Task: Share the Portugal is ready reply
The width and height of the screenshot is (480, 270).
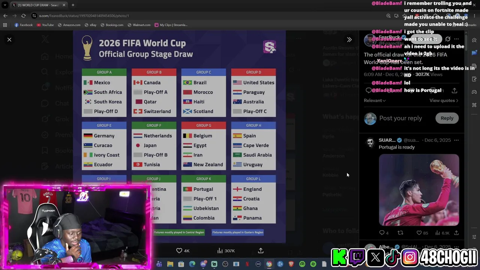Action: (456, 233)
